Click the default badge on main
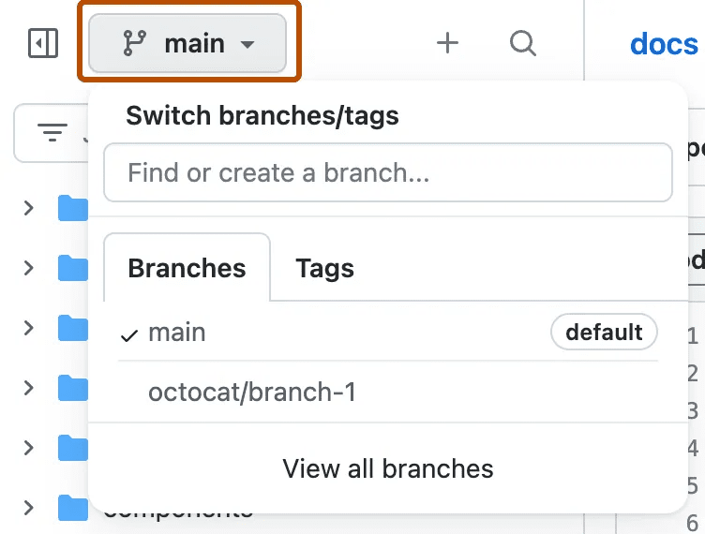Screen dimensions: 705x534 [x=604, y=332]
